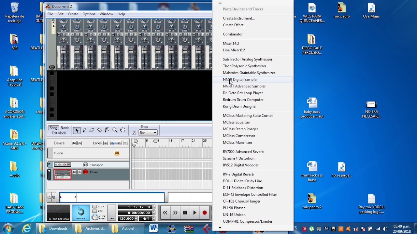Click the tempo 120.000 stepper arrows
The width and height of the screenshot is (417, 234).
(x=136, y=219)
